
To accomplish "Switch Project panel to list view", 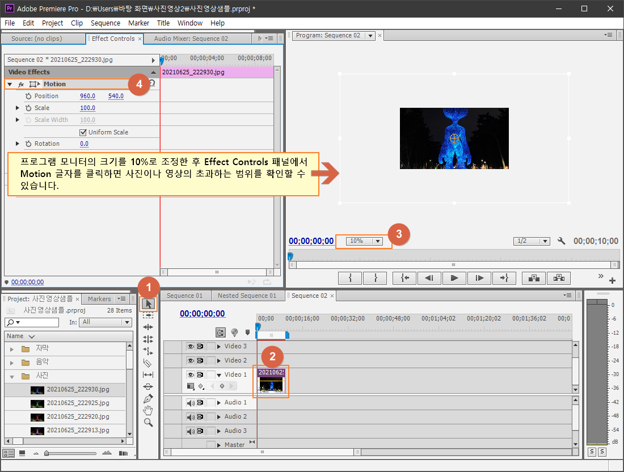I will coord(9,453).
